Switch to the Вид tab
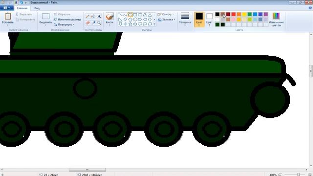This screenshot has width=313, height=176. pyautogui.click(x=37, y=8)
